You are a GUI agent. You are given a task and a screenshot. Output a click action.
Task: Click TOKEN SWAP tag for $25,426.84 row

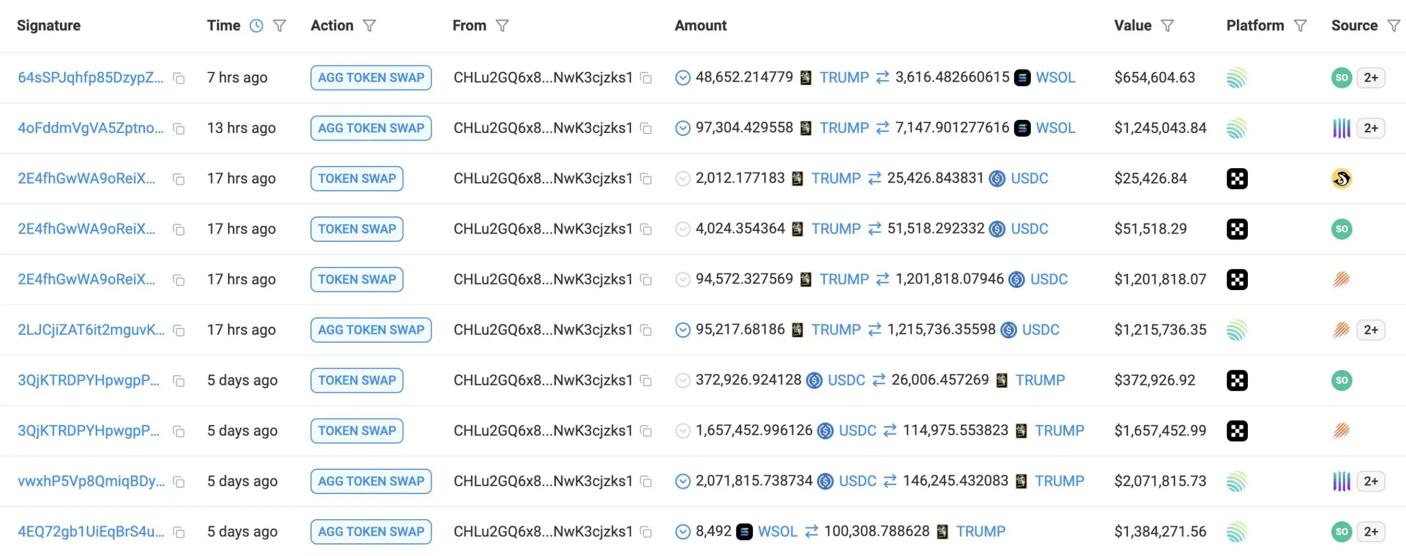[357, 179]
